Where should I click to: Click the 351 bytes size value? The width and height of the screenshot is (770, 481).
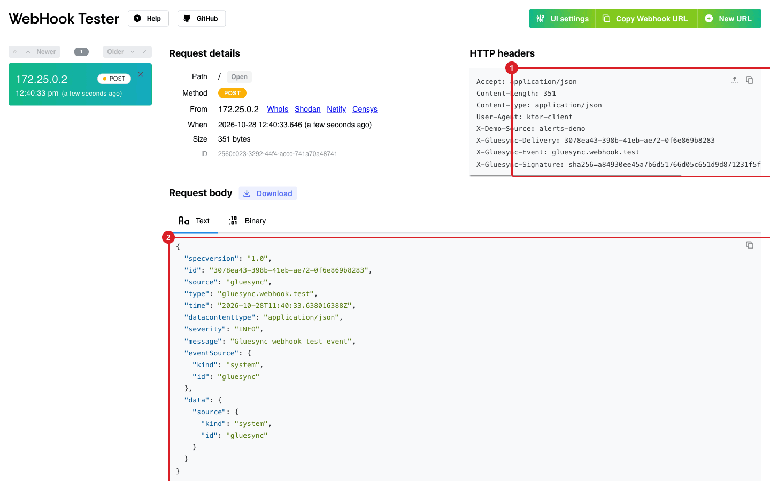coord(234,139)
